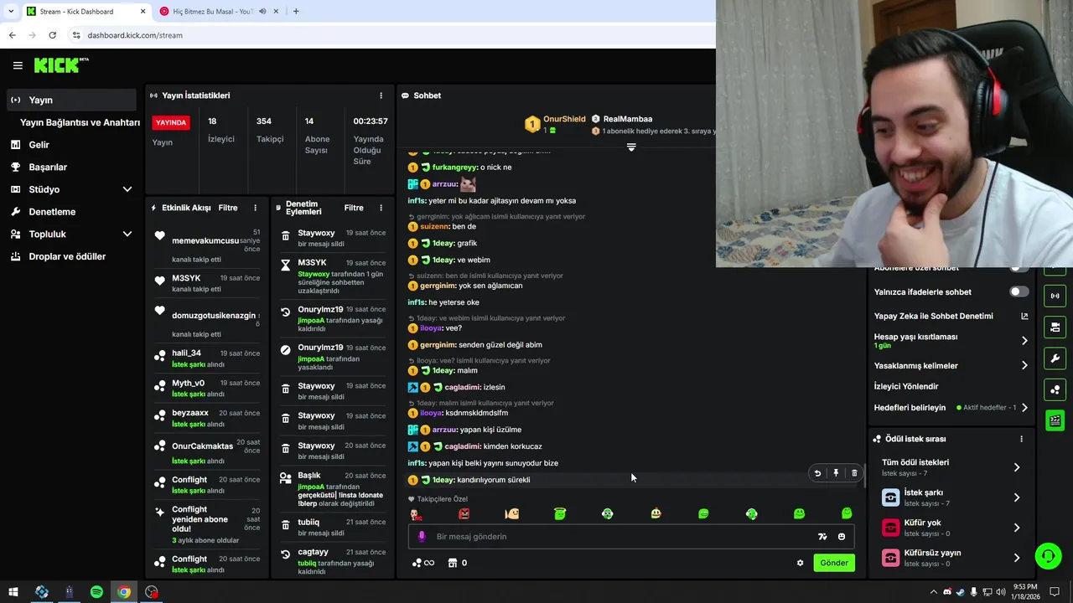Click the translate icon in chat input
This screenshot has height=603, width=1073.
pyautogui.click(x=822, y=537)
